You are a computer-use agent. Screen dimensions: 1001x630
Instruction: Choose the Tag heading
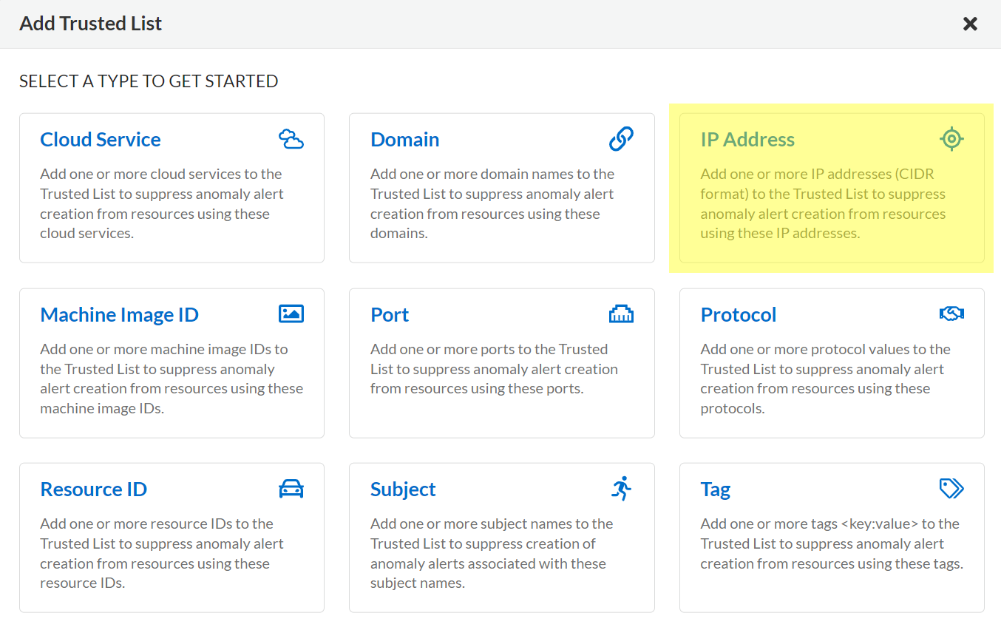click(716, 489)
